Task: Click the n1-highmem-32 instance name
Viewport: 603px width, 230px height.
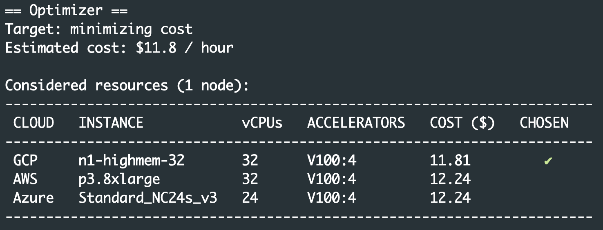Action: pos(132,160)
